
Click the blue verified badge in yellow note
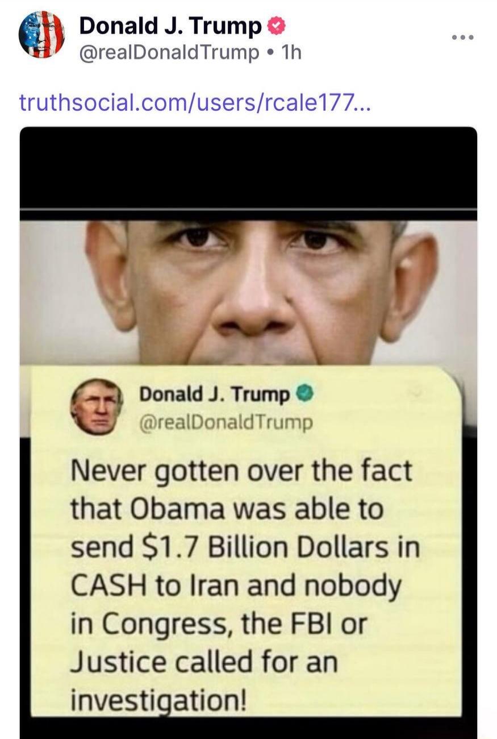tap(303, 393)
